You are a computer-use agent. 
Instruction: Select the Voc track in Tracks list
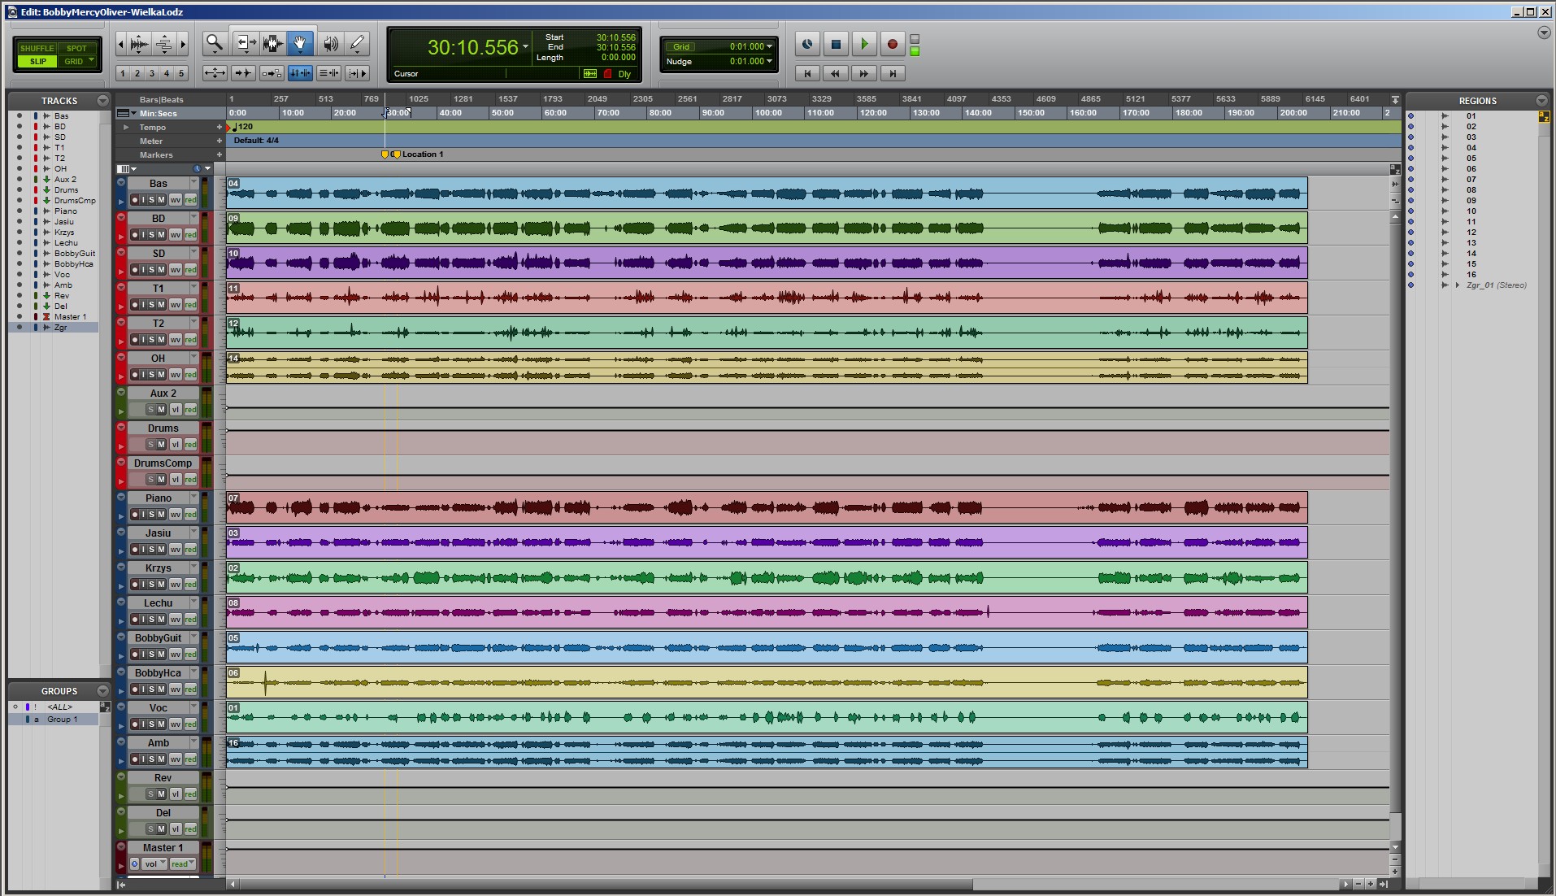(x=62, y=275)
